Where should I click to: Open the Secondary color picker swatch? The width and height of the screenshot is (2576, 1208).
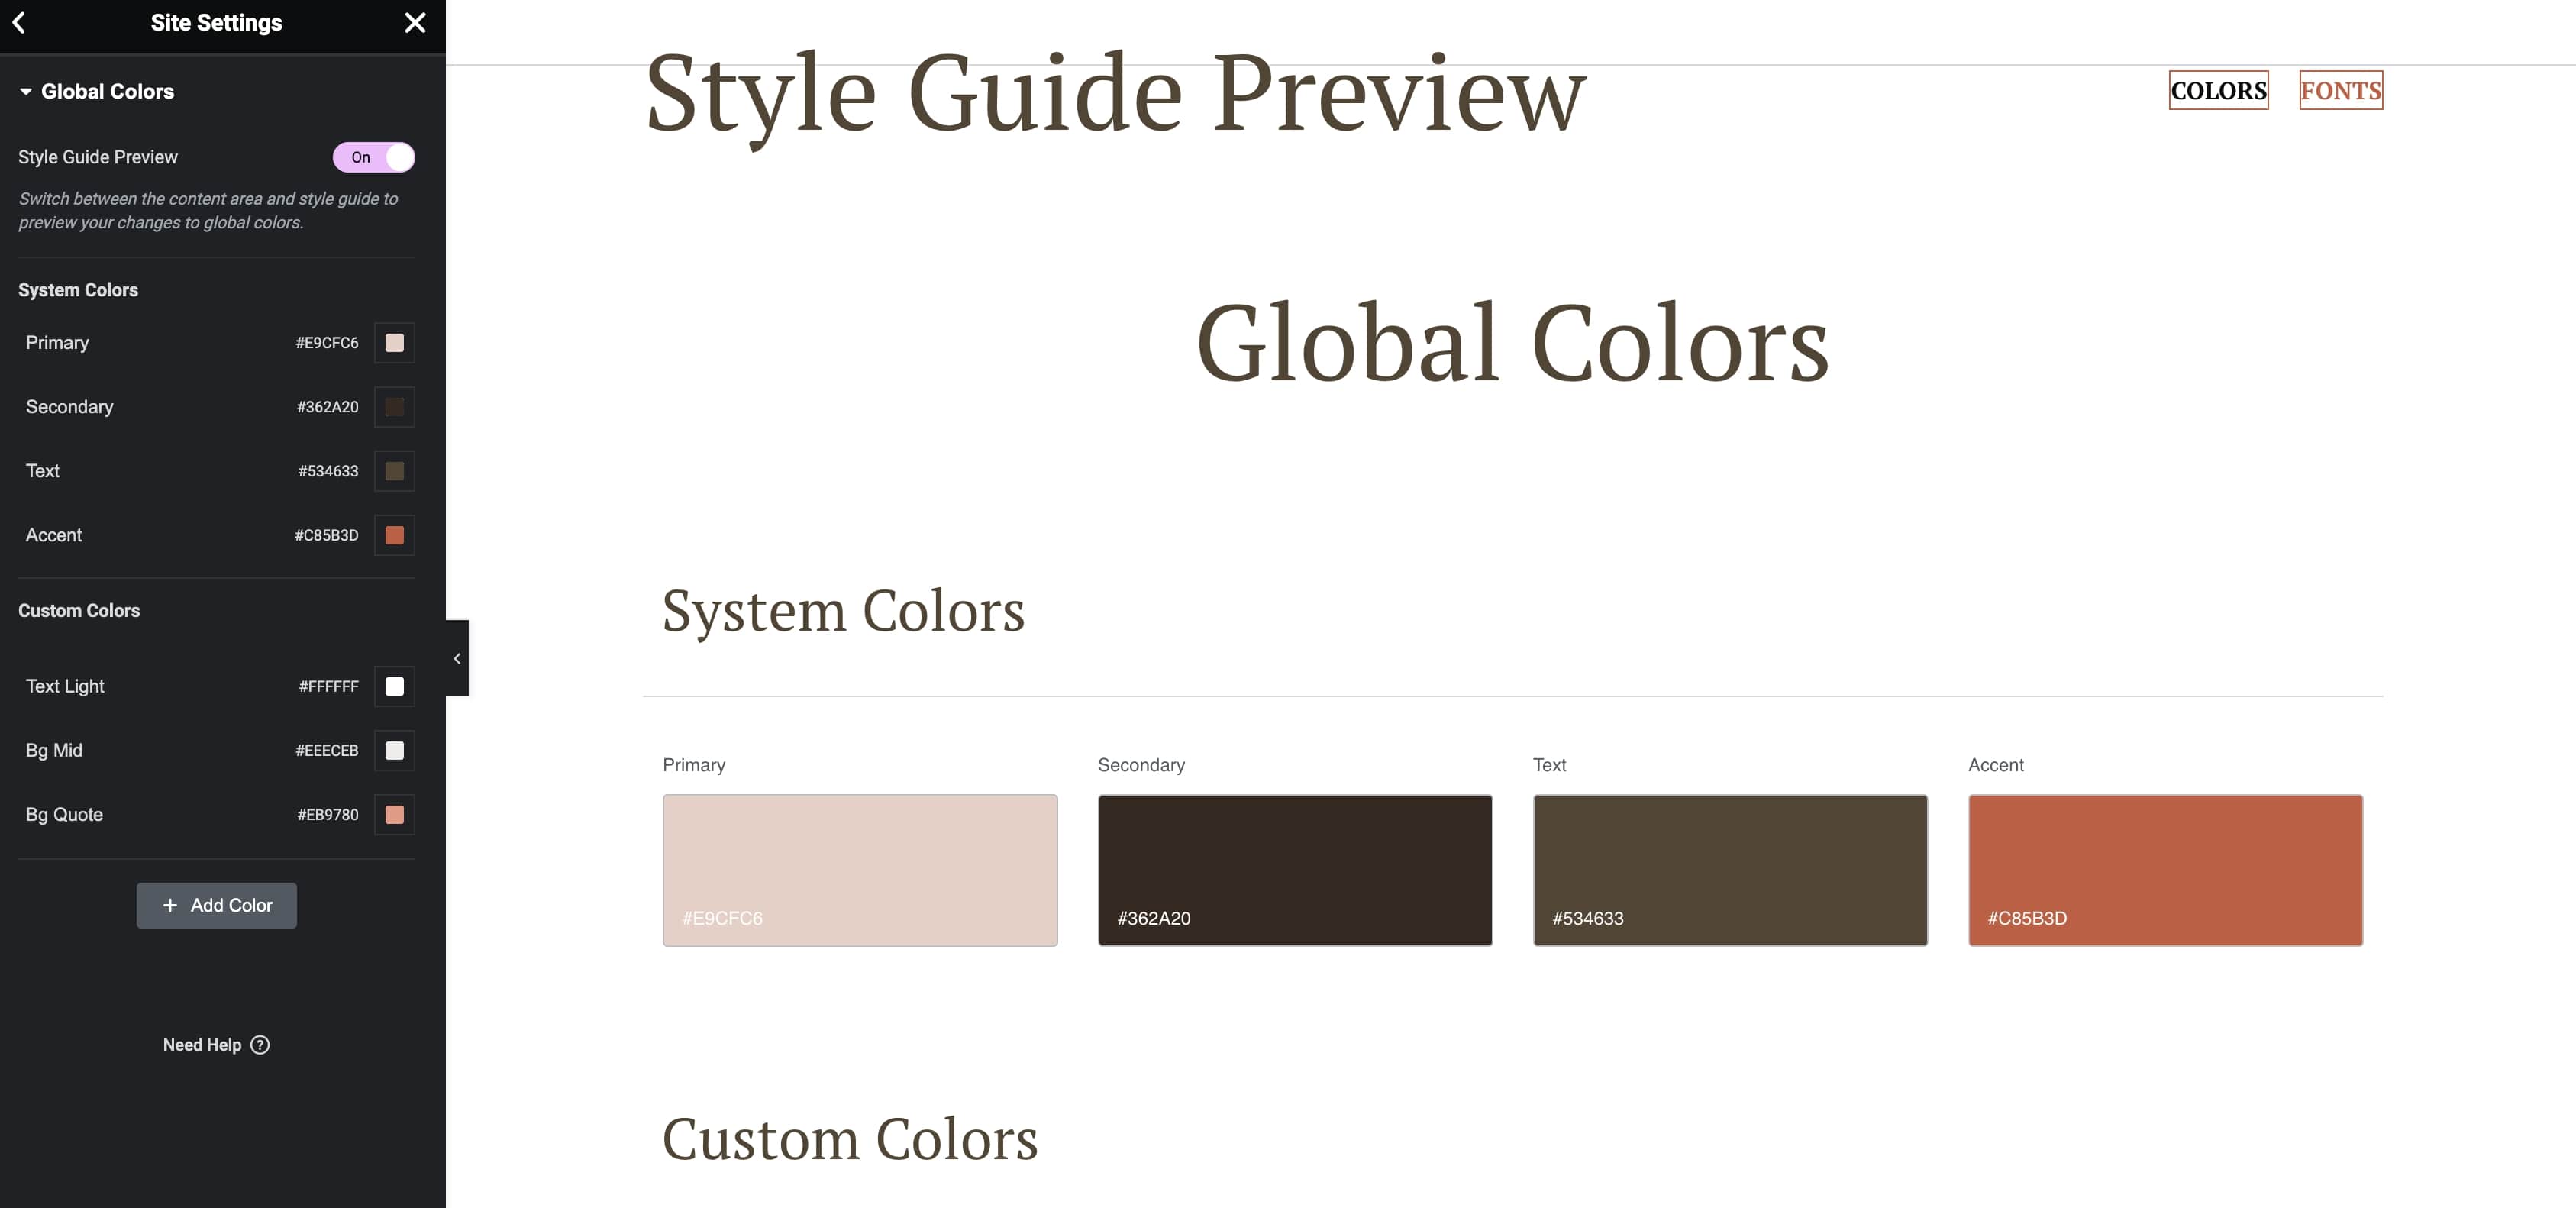click(395, 407)
